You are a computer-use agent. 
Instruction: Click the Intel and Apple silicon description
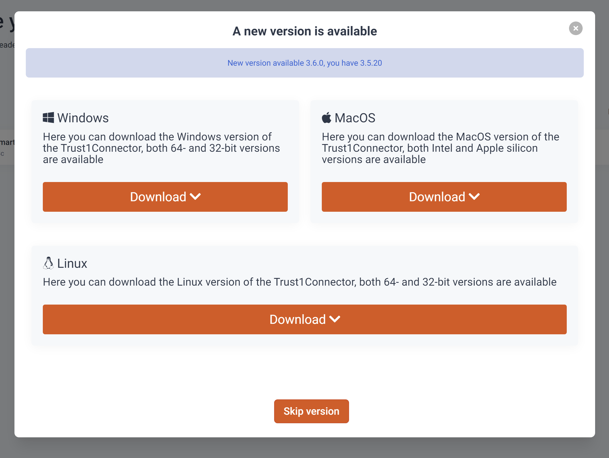tap(441, 148)
